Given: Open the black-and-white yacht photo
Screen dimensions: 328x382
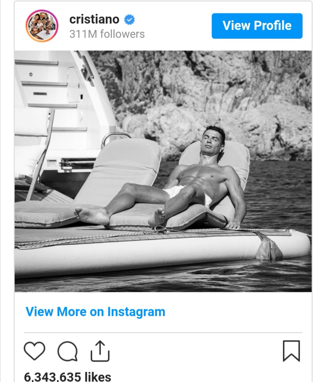Looking at the screenshot, I should pyautogui.click(x=163, y=171).
